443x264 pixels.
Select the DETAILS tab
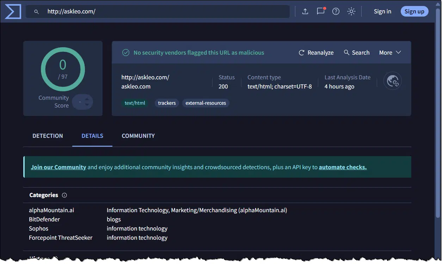(92, 136)
